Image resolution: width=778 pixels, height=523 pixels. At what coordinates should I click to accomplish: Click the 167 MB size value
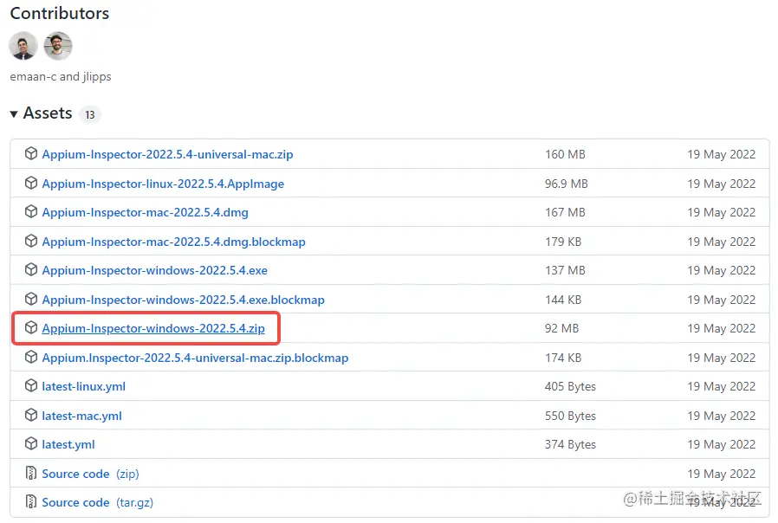pos(565,212)
